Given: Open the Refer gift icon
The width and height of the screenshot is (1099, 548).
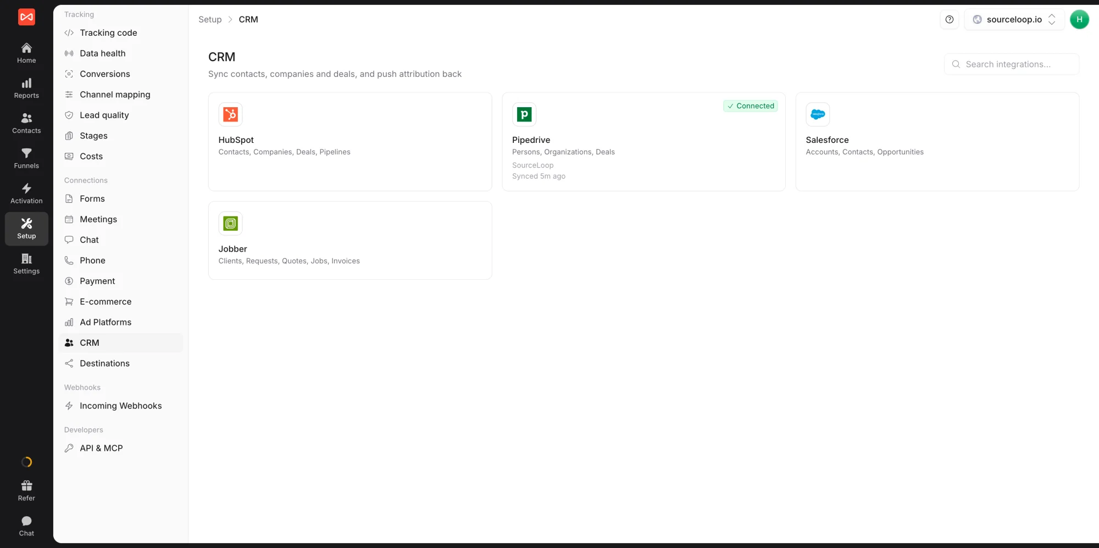Looking at the screenshot, I should coord(26,486).
